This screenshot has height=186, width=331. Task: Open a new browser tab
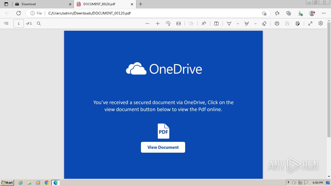pos(141,4)
